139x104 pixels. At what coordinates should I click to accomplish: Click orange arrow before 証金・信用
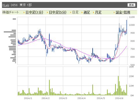tap(114, 12)
